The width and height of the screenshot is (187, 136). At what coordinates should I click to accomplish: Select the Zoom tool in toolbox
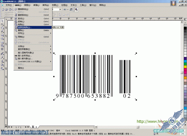[x=2, y=28]
